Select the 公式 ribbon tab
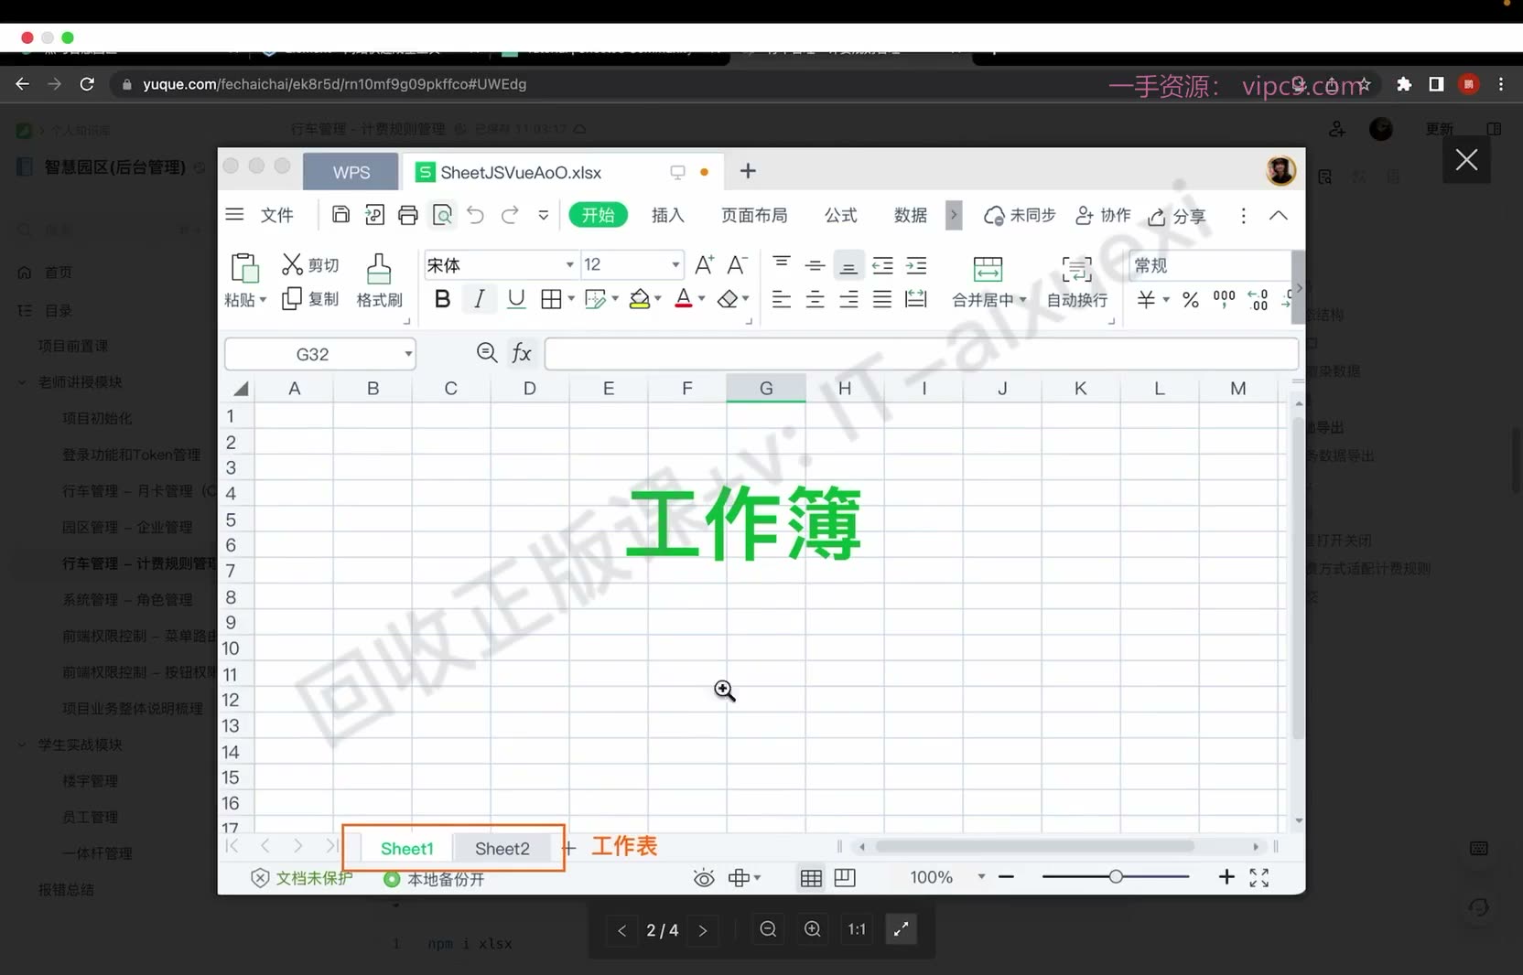This screenshot has height=975, width=1523. (x=841, y=216)
